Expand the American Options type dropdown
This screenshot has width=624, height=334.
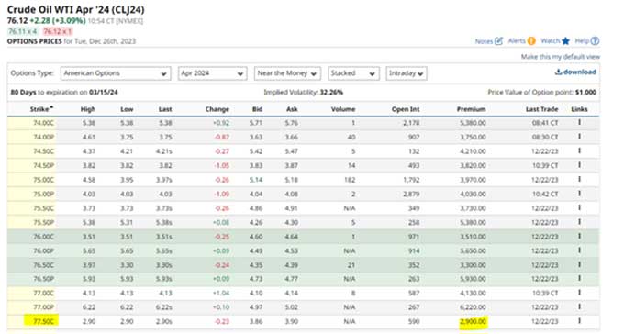click(116, 73)
